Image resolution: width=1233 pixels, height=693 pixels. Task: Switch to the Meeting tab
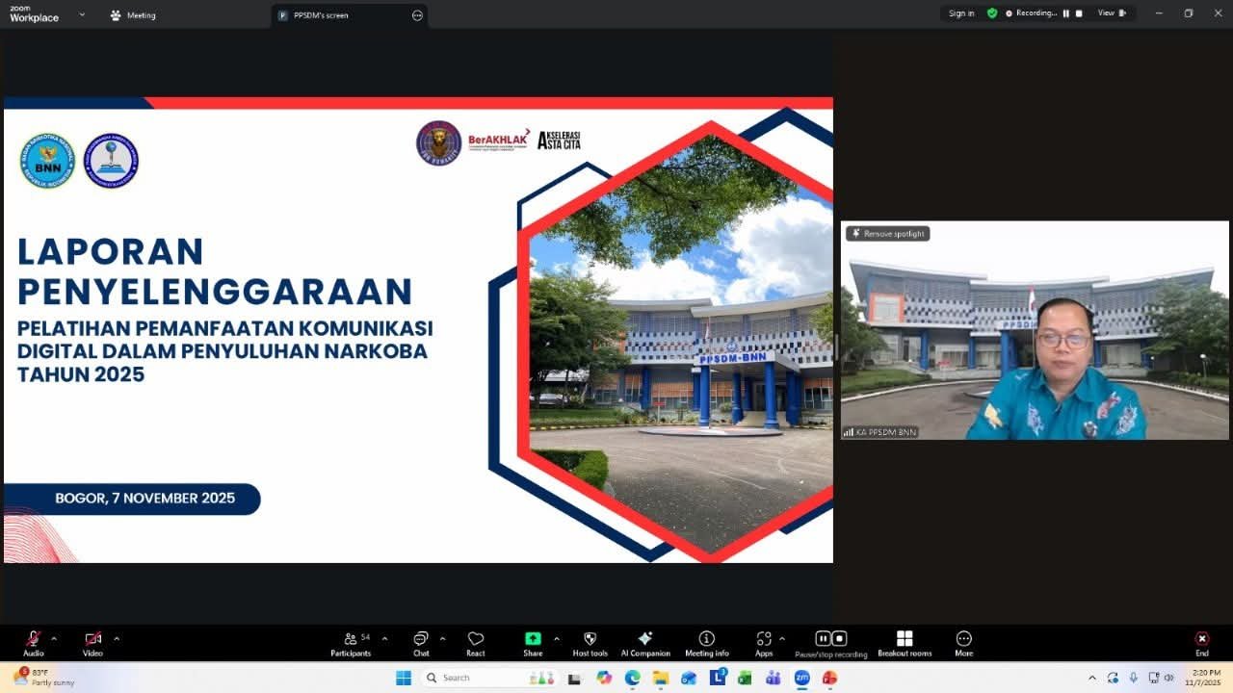coord(133,15)
